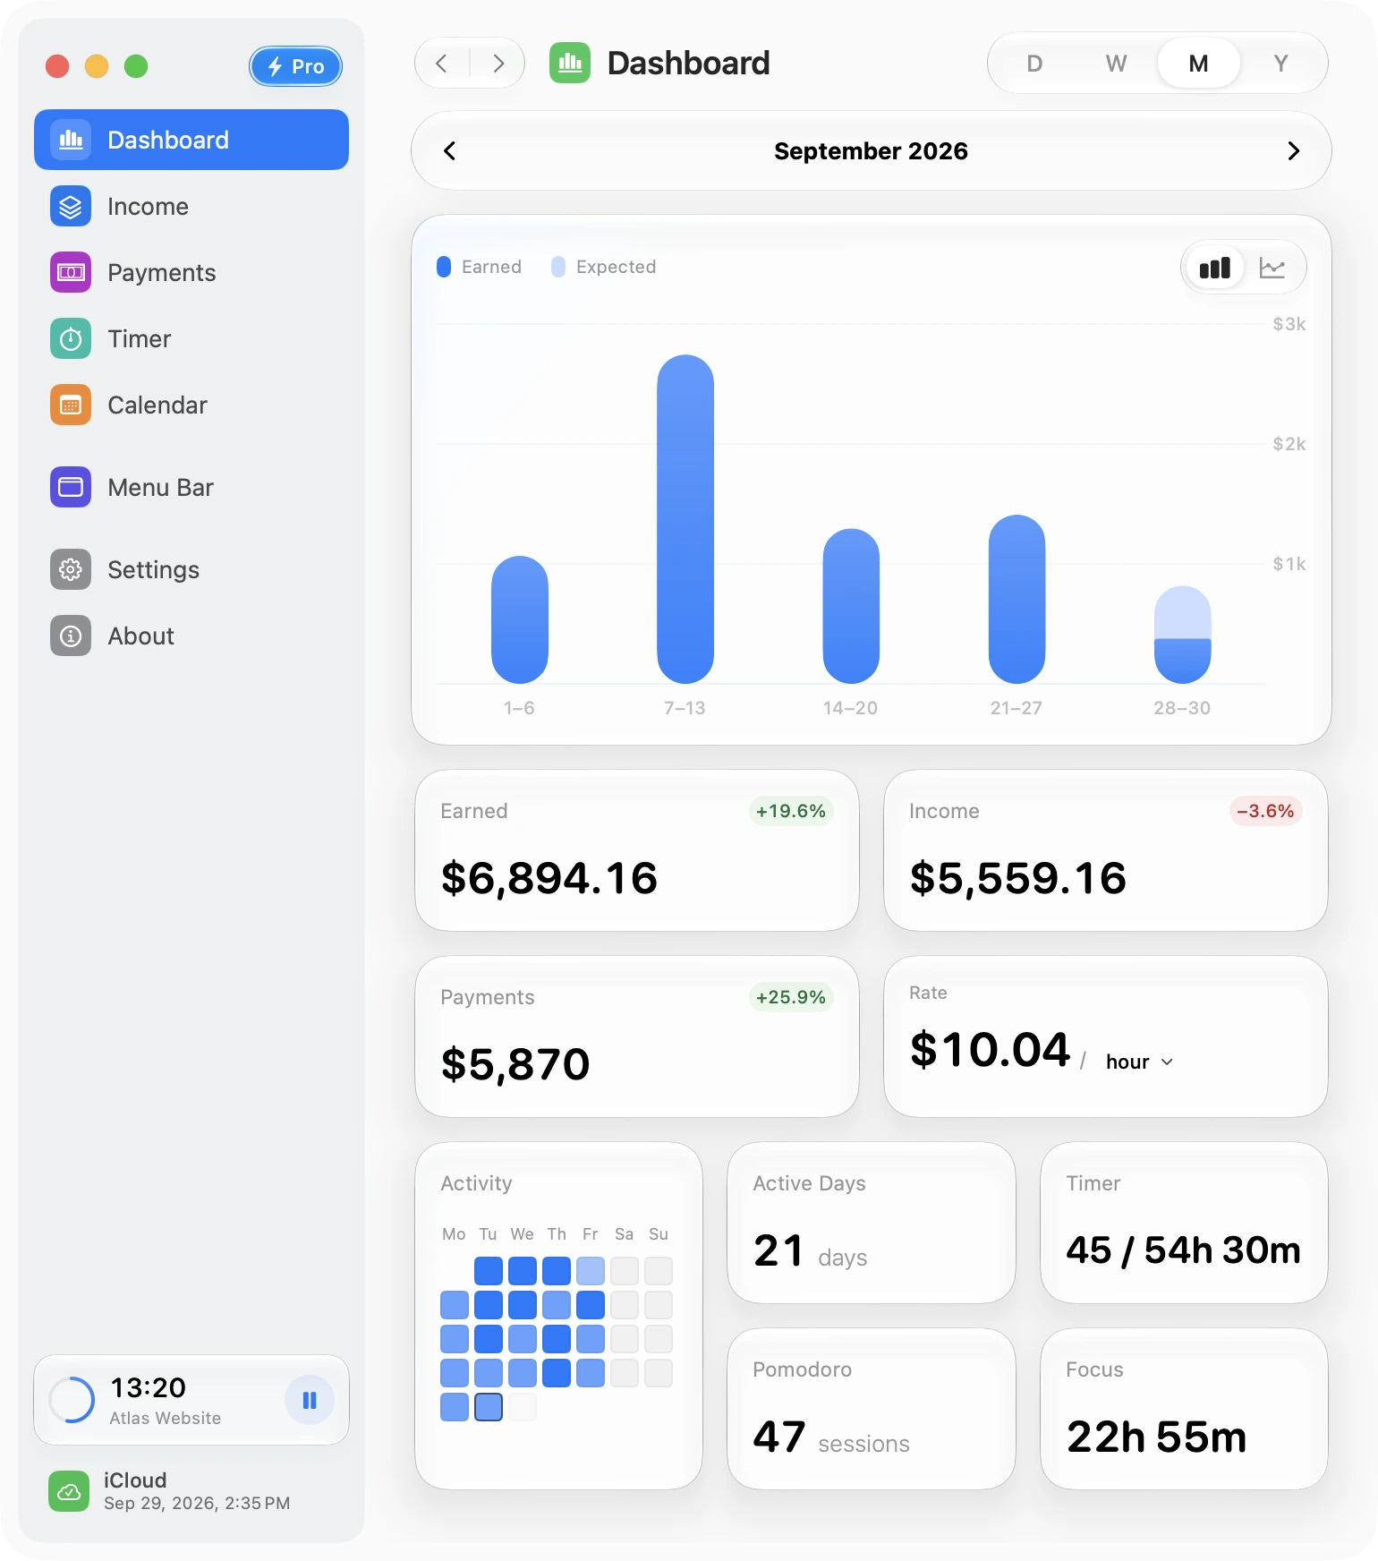Open the Payments $5,870 card
1378x1561 pixels.
point(637,1036)
